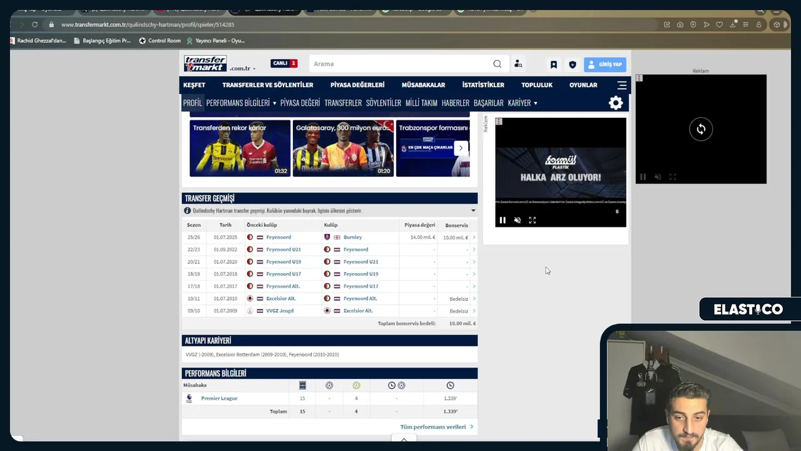The image size is (801, 451).
Task: Click the goals column ball icon
Action: coord(329,385)
